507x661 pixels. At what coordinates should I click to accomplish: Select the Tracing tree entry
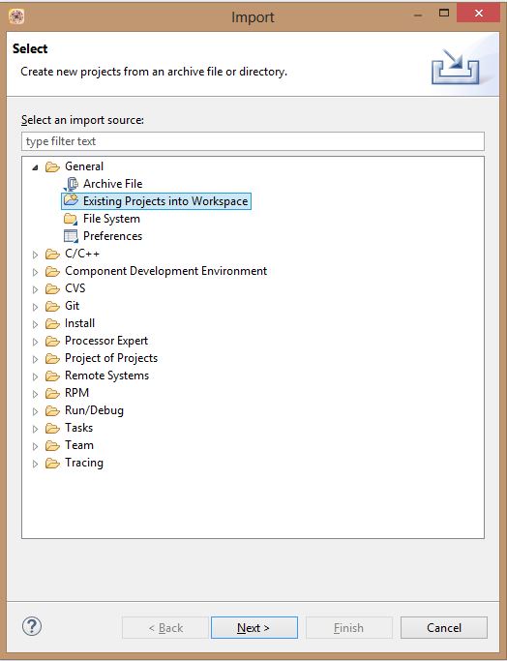click(x=84, y=463)
